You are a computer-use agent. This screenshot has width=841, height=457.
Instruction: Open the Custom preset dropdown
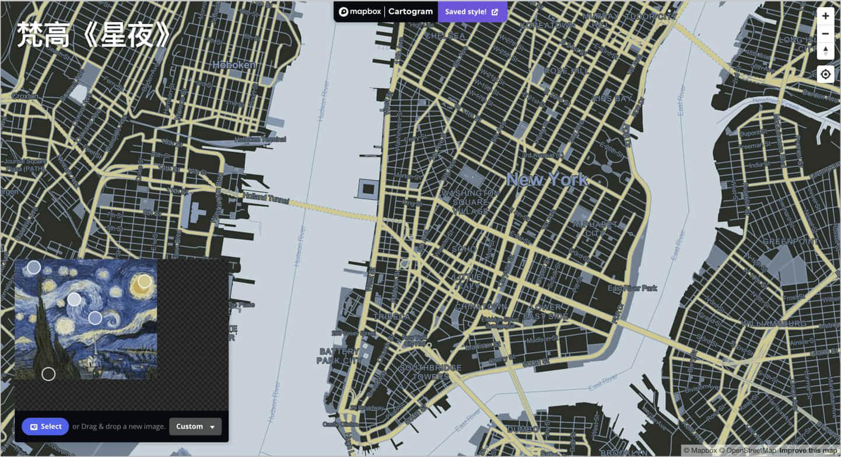(x=195, y=427)
